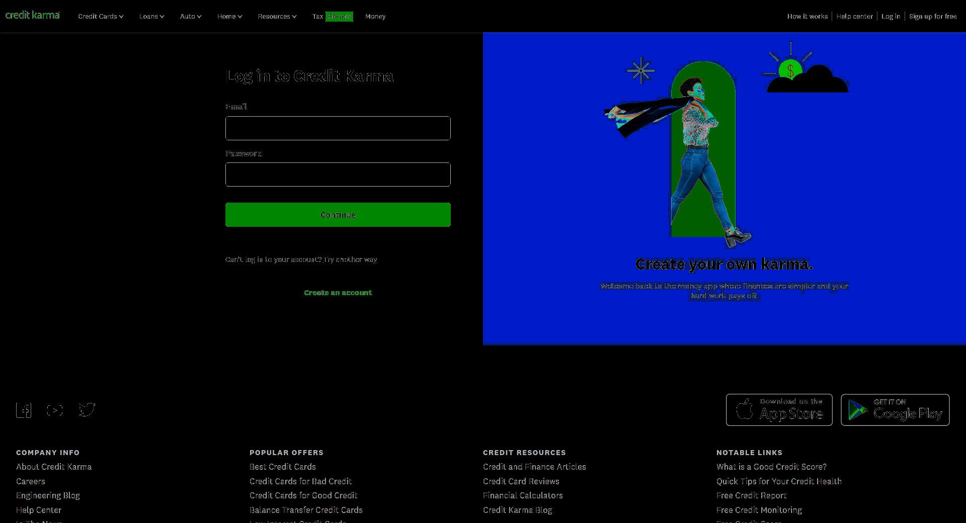Open Credit Card Reviews link
966x523 pixels.
[521, 481]
